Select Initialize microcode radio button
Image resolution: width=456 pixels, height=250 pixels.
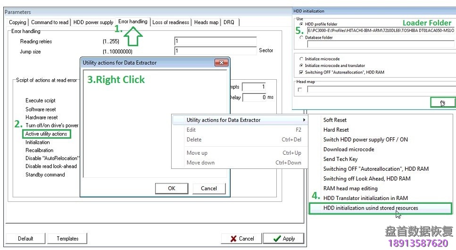(302, 59)
